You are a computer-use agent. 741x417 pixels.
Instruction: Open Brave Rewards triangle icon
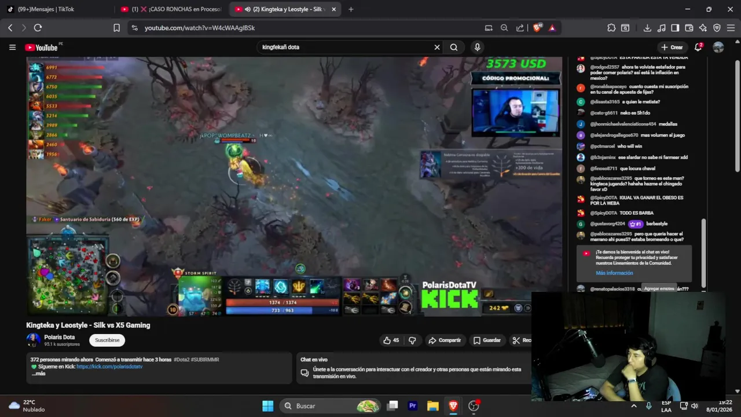(552, 28)
